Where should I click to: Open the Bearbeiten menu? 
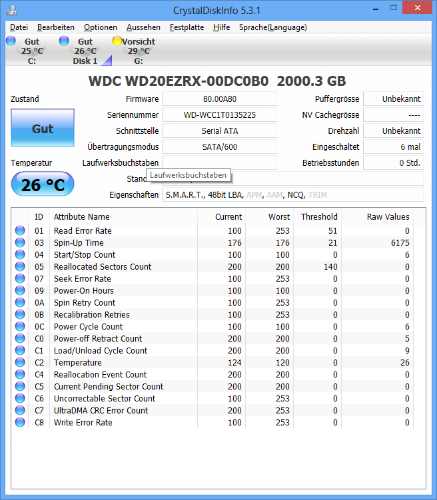56,27
